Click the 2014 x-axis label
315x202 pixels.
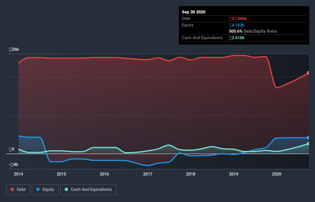pyautogui.click(x=18, y=174)
